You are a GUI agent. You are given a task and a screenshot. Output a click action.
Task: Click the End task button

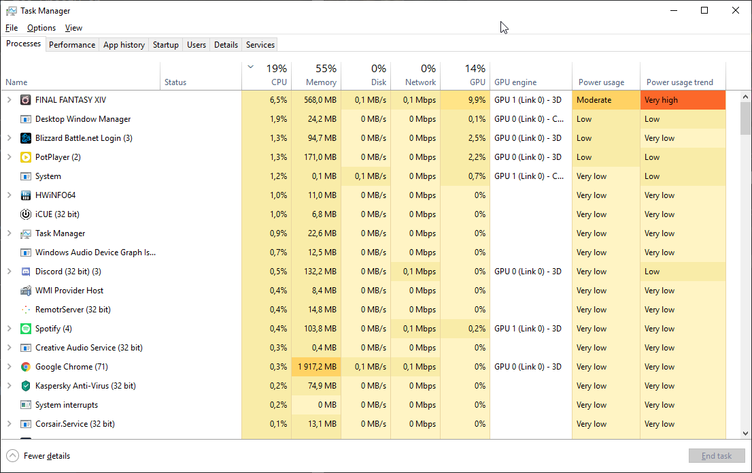(x=717, y=456)
